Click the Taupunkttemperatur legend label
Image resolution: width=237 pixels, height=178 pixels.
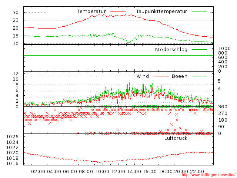click(x=161, y=11)
